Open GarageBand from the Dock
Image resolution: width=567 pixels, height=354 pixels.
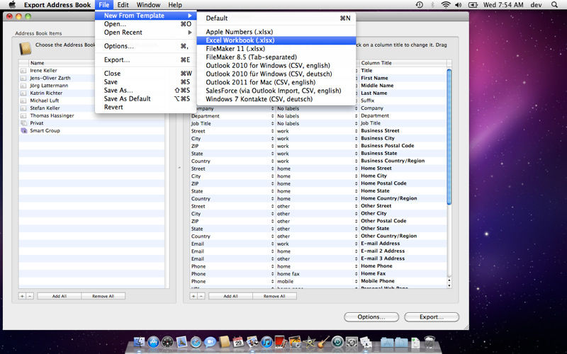[324, 342]
